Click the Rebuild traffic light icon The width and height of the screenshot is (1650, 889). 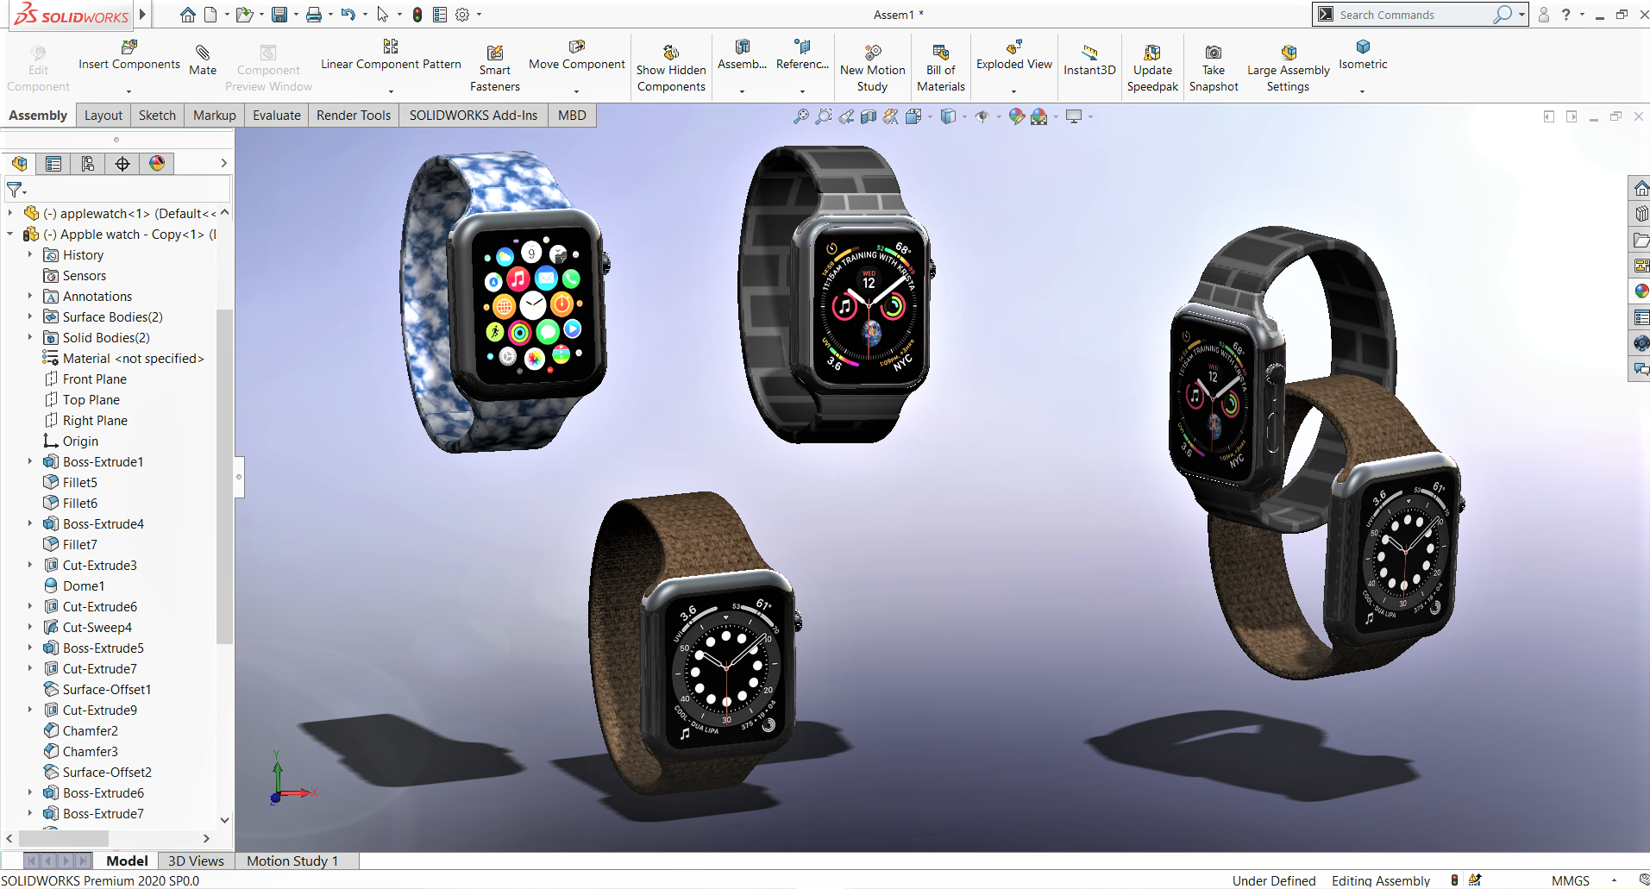417,15
